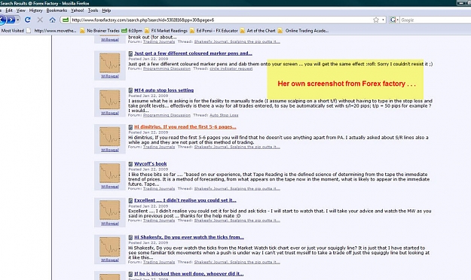The height and width of the screenshot is (280, 471).
Task: Open the Most Visited bookmarks folder
Action: tap(12, 31)
